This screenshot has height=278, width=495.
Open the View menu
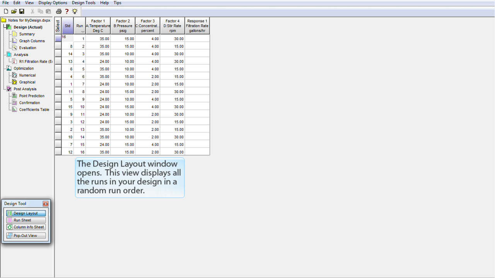pyautogui.click(x=29, y=3)
